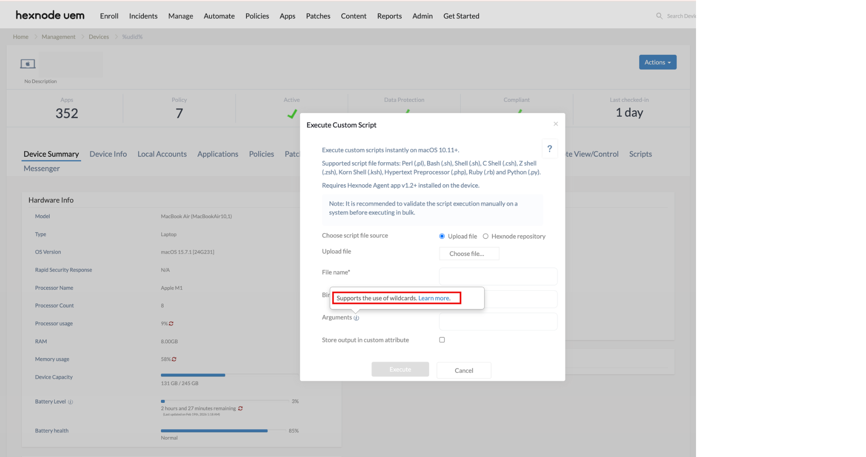
Task: Click the help question mark icon
Action: click(549, 149)
